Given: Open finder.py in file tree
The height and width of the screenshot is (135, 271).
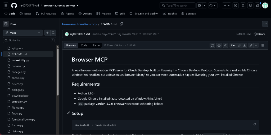Looking at the screenshot, I should pos(28,114).
